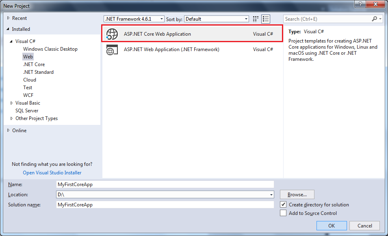Screen dimensions: 388x236
Task: Switch to small icons view
Action: tap(256, 19)
